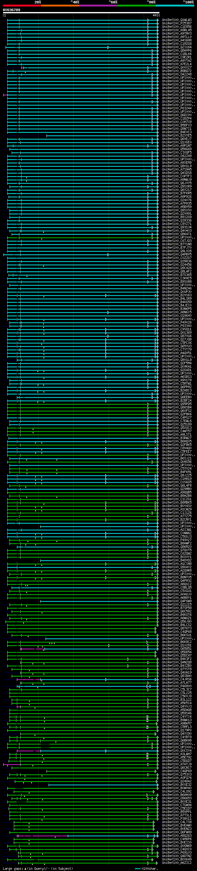Select the UniRef100_A7ATJ9 label
Image resolution: width=197 pixels, height=871 pixels.
pos(177,764)
